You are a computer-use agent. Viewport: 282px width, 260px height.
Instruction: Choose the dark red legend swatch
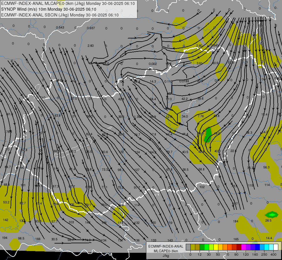(239, 247)
